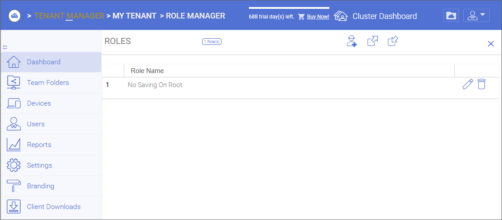Add a new role icon
502x220 pixels.
(351, 41)
